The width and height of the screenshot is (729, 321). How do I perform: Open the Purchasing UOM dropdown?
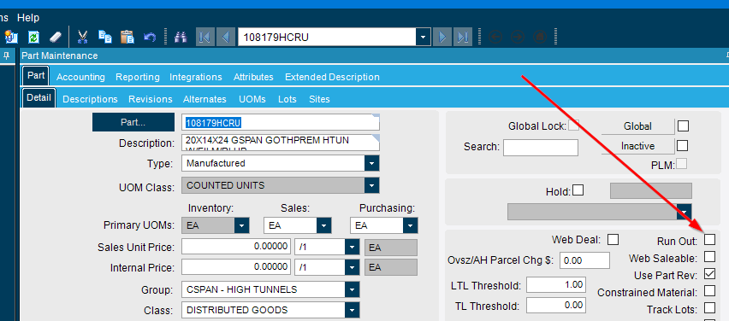point(411,225)
